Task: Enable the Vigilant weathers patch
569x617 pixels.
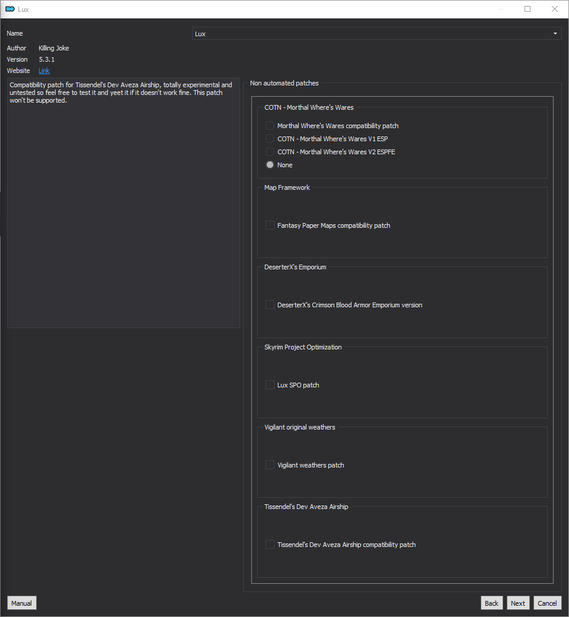Action: [270, 465]
